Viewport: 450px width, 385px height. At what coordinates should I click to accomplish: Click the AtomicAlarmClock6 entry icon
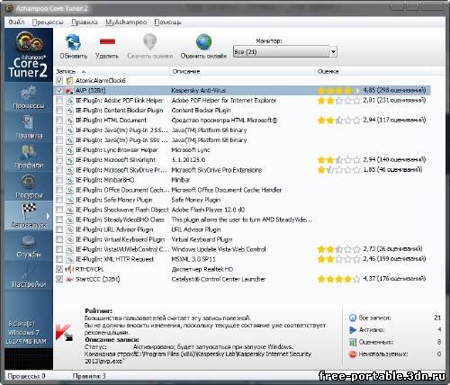point(69,80)
